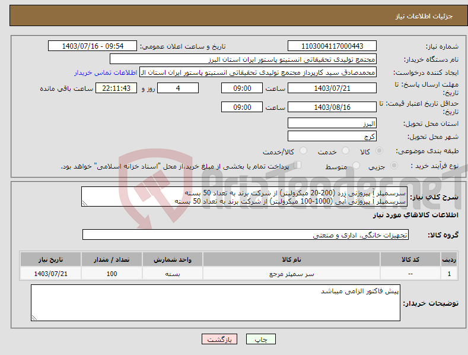Click the بازگشت (back) button
This screenshot has width=468, height=355.
tap(219, 339)
